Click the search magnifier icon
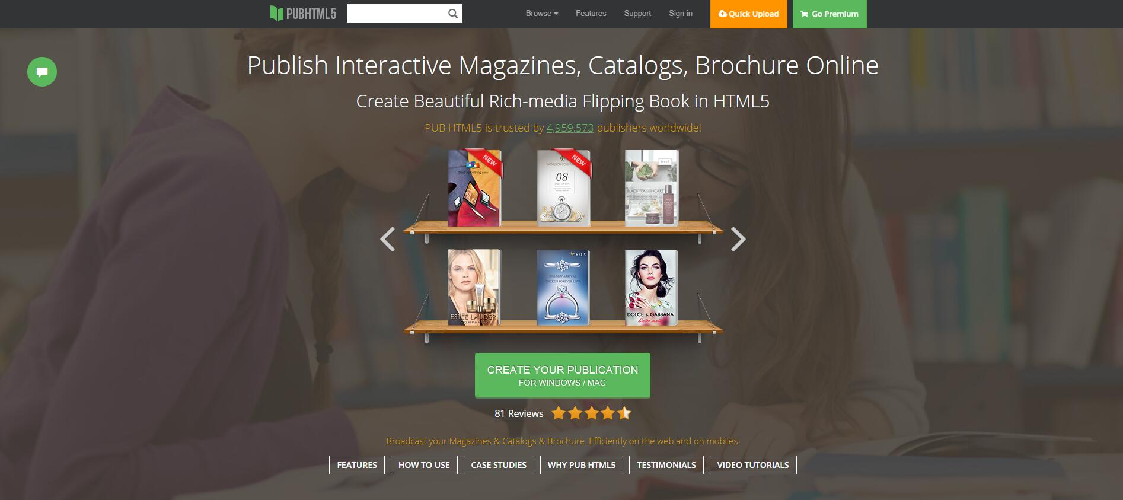The image size is (1123, 500). (x=453, y=14)
